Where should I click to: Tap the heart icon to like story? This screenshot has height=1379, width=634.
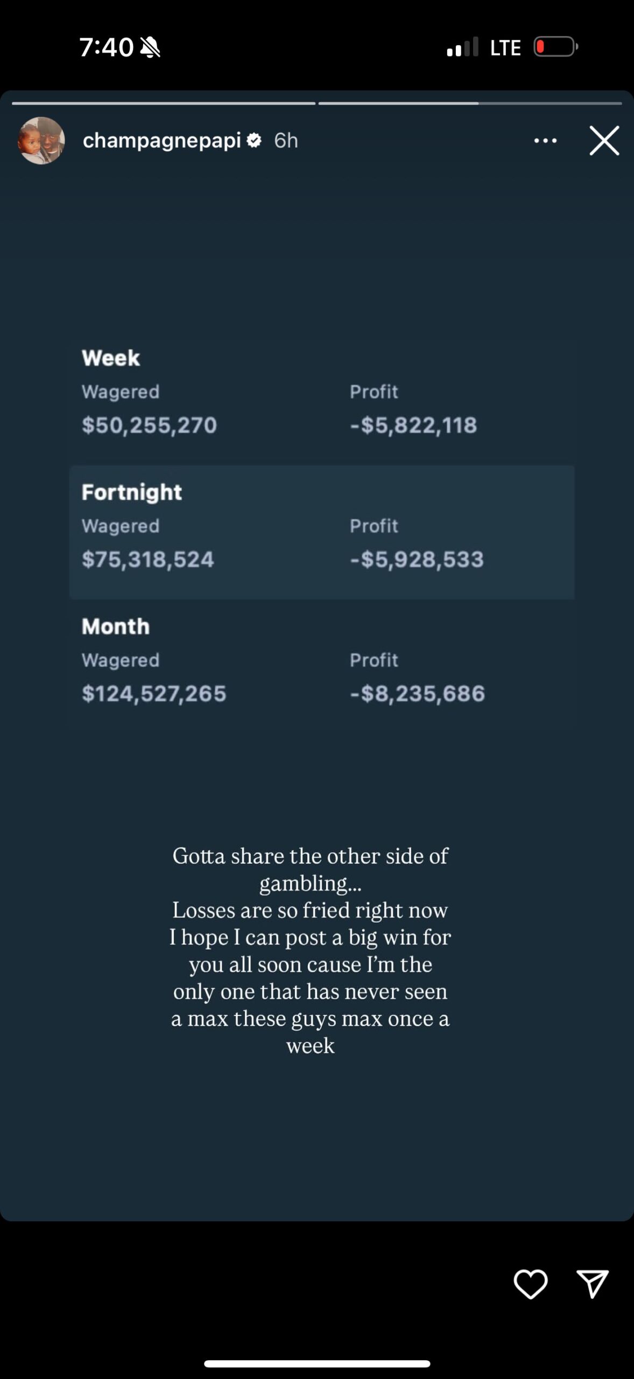pos(530,1284)
